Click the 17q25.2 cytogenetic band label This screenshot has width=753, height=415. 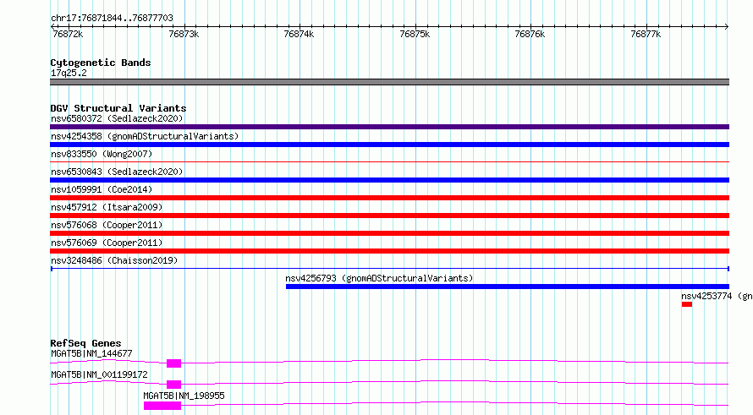pos(69,73)
